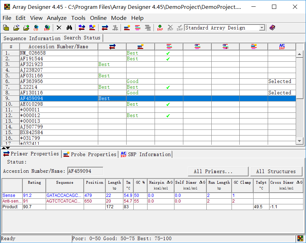
Task: Click the black X delete icon
Action: [x=59, y=28]
